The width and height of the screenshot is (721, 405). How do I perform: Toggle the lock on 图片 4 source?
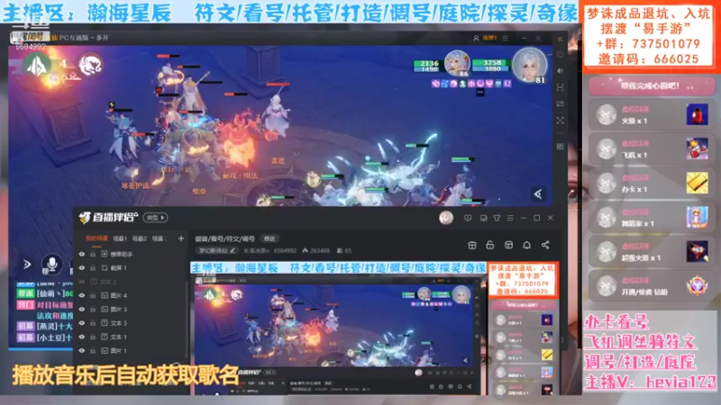(x=93, y=295)
